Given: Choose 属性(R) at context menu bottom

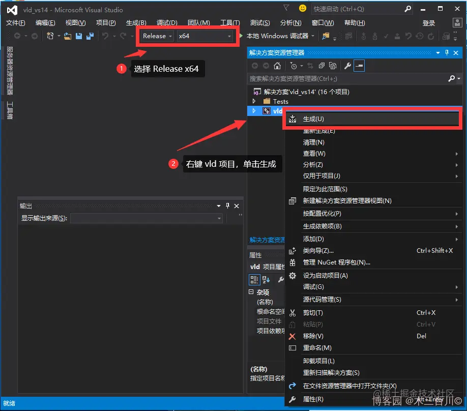Looking at the screenshot, I should click(372, 399).
